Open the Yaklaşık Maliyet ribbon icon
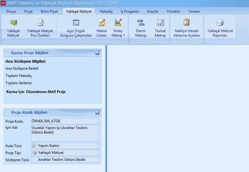The height and width of the screenshot is (172, 249). pos(13,28)
